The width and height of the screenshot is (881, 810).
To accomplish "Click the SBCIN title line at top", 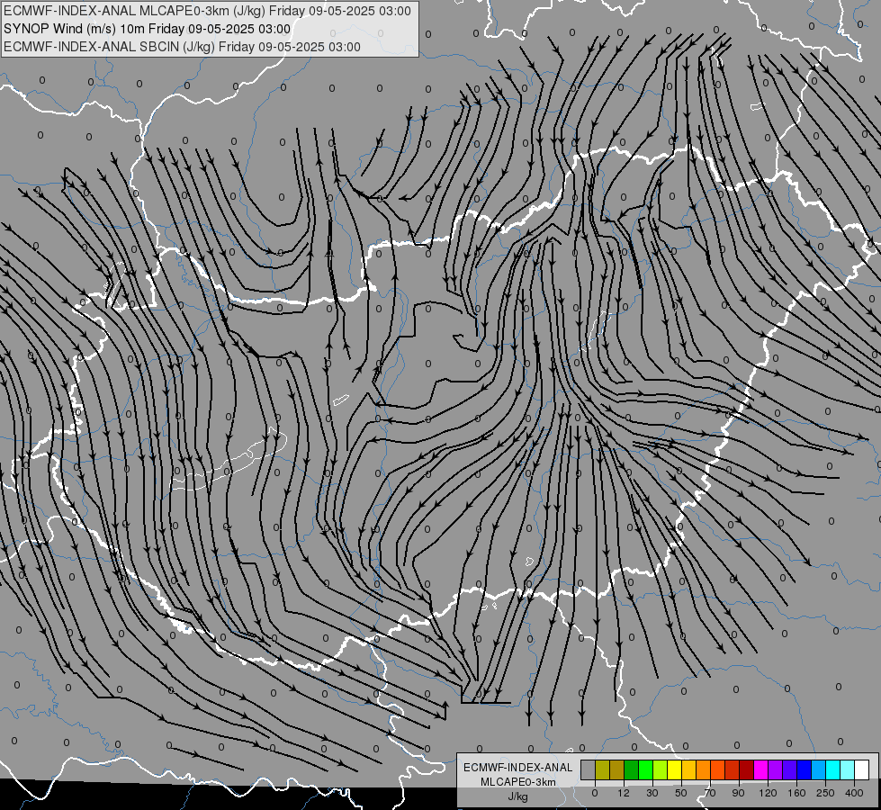I will click(x=182, y=47).
